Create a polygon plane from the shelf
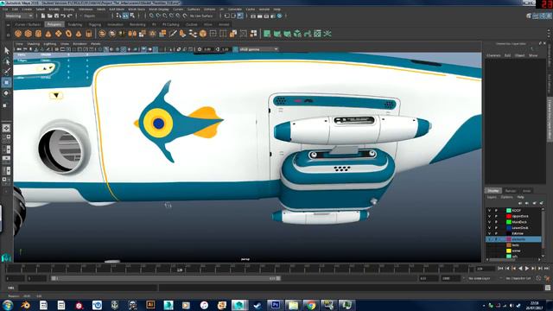The image size is (553, 311). (x=58, y=34)
